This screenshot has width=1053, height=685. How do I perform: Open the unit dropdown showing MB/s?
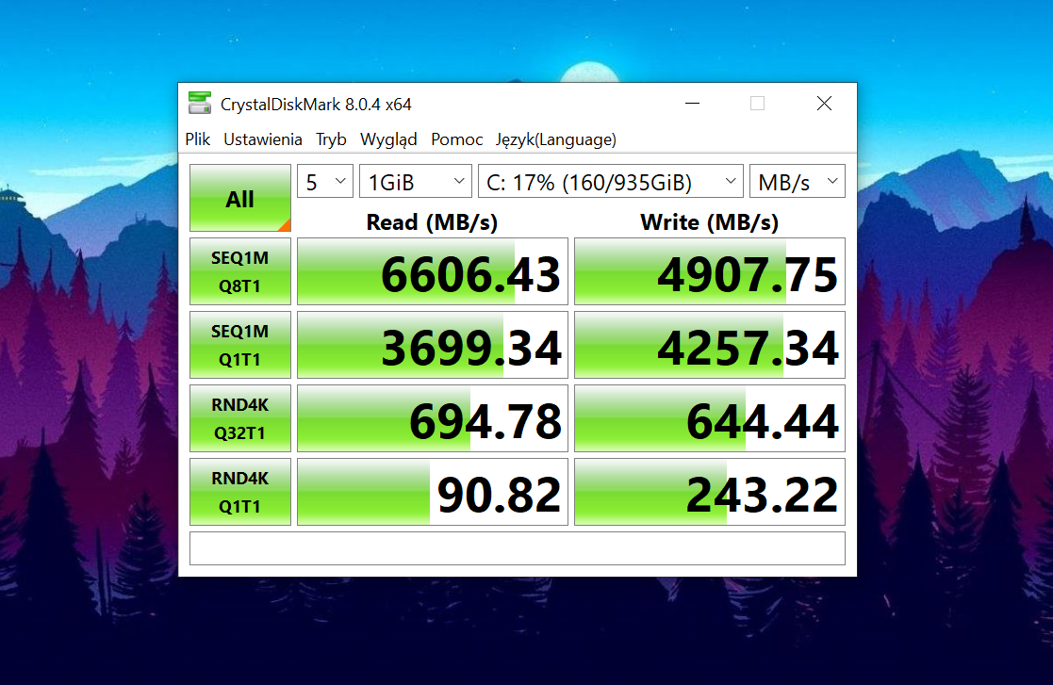pos(798,181)
